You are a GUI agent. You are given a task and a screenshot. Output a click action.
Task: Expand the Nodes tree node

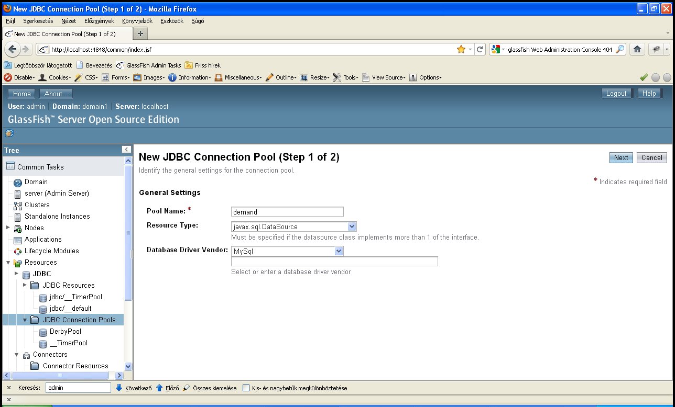pos(8,228)
